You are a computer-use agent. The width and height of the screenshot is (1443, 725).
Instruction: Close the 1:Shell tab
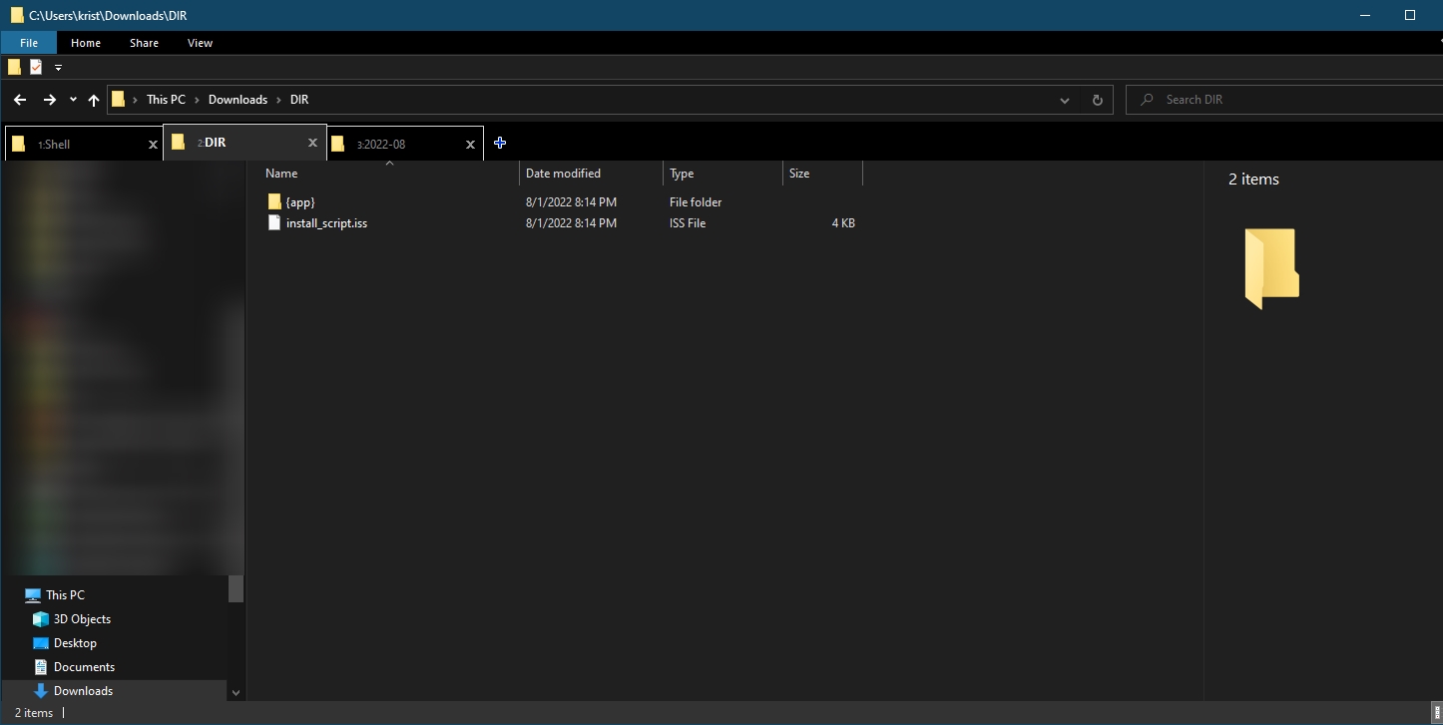(x=153, y=145)
